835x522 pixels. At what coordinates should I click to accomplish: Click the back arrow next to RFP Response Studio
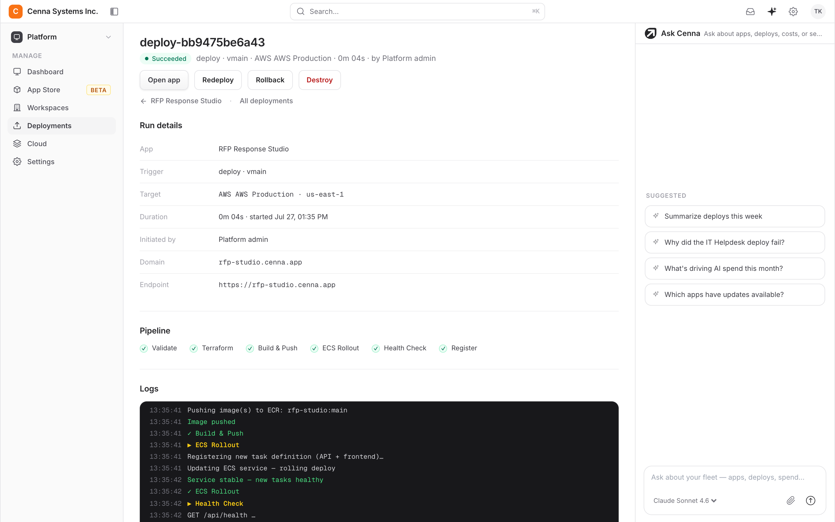click(144, 101)
